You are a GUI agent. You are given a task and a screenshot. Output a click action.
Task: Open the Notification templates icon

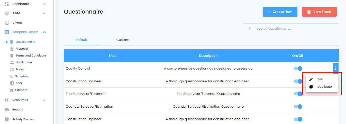point(12,63)
